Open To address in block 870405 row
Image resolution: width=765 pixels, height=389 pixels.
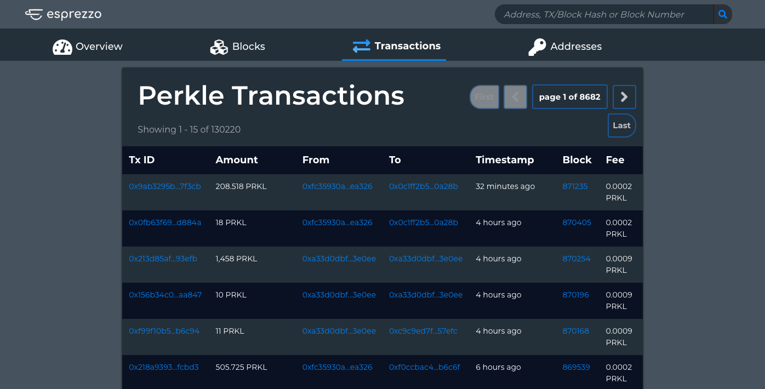[424, 222]
